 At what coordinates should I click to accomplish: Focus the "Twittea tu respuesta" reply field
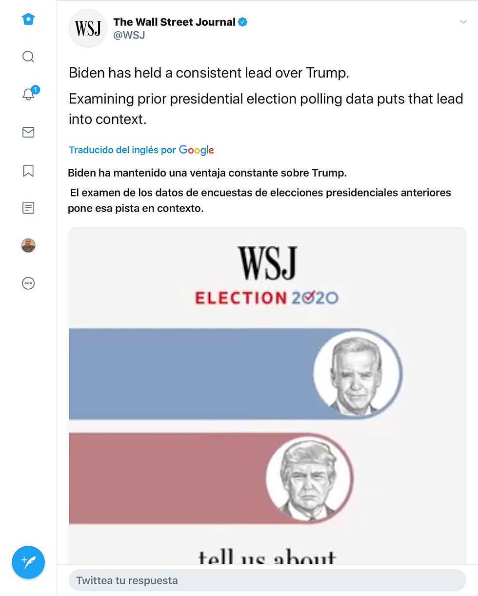pyautogui.click(x=267, y=580)
